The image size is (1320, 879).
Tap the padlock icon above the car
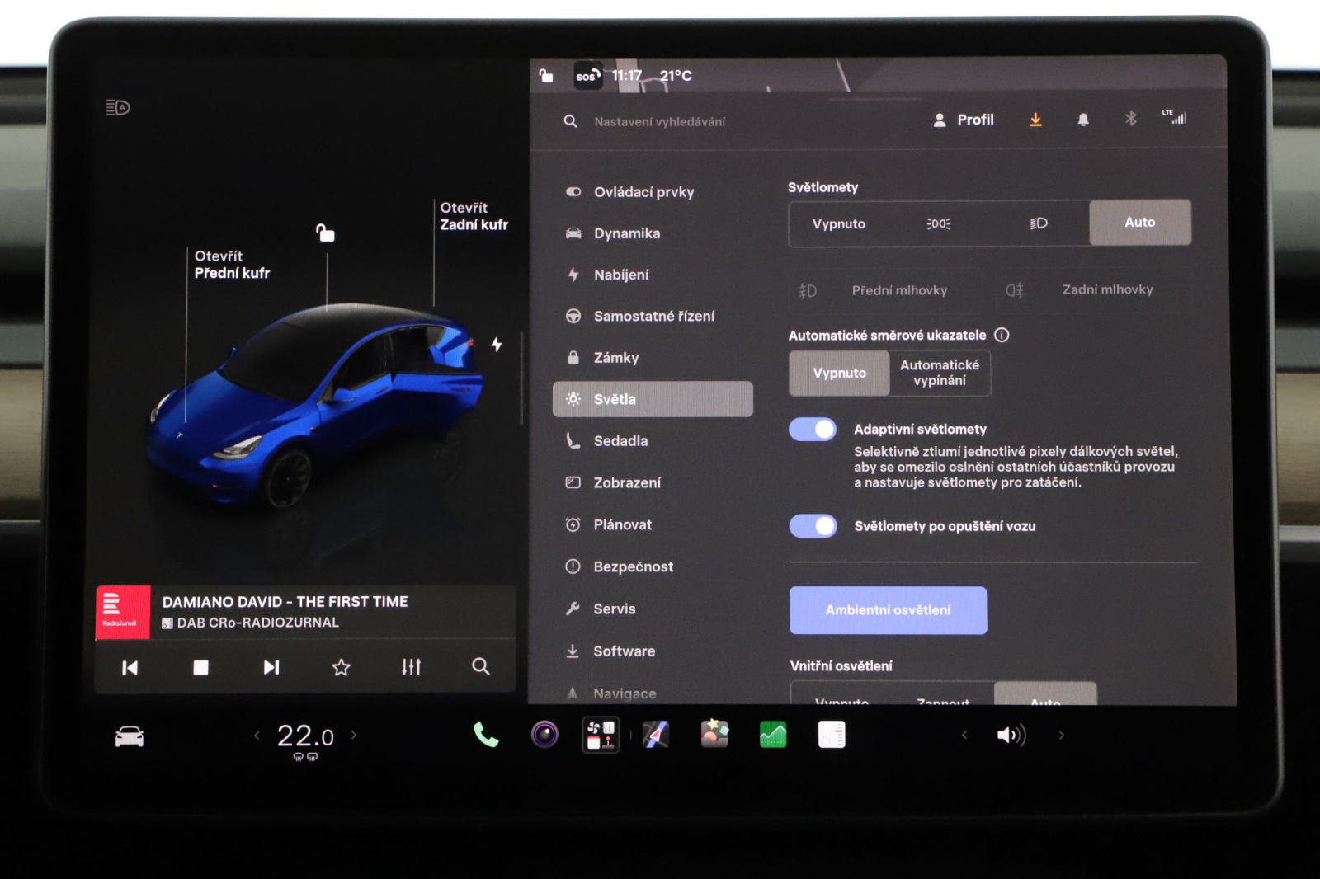click(325, 233)
